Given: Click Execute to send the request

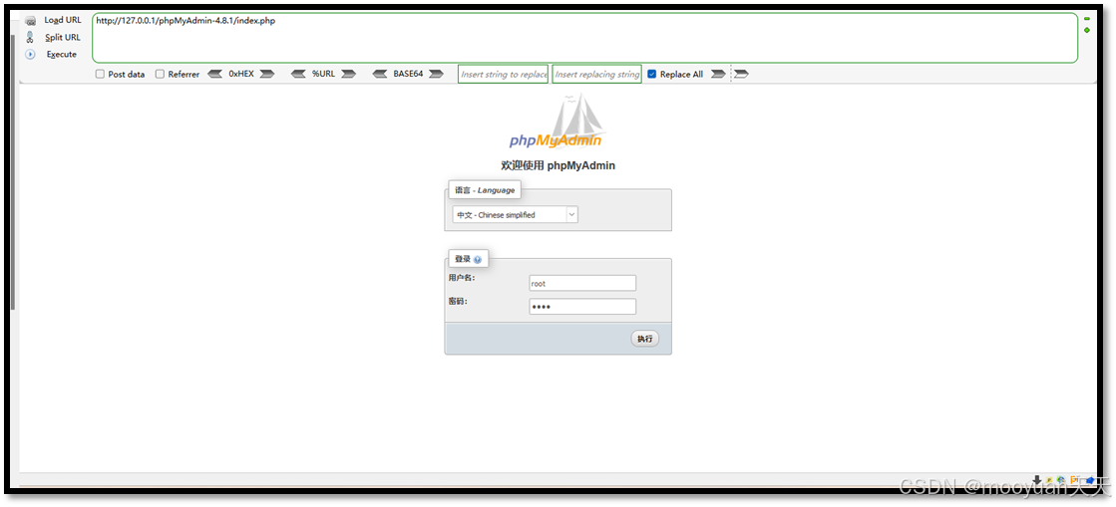Looking at the screenshot, I should pos(51,54).
